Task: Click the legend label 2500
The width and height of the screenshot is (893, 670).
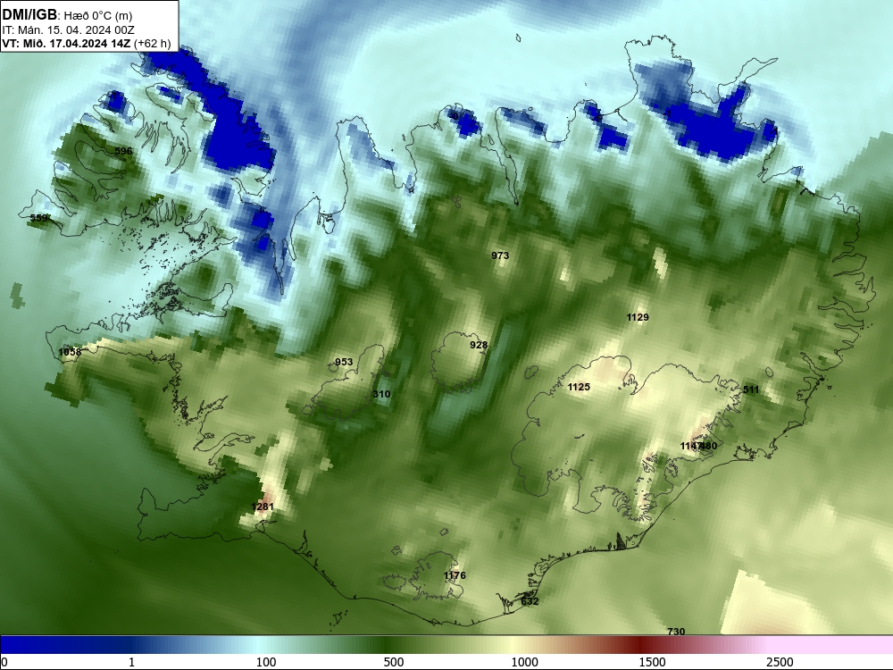Action: pos(780,661)
